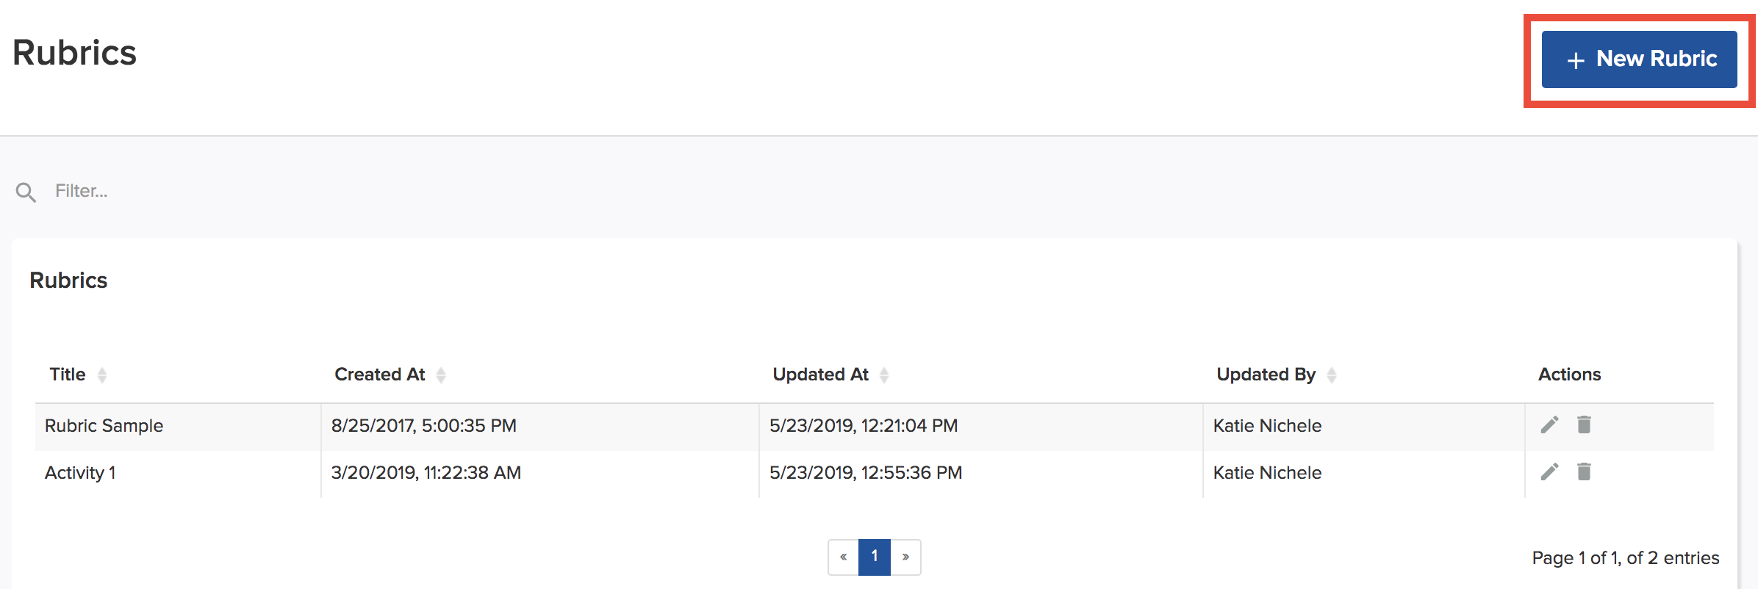The height and width of the screenshot is (589, 1758).
Task: Select page 1 in the pagination control
Action: point(875,557)
